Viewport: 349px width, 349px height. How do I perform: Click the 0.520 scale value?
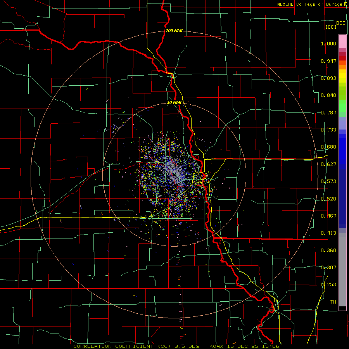pos(328,199)
